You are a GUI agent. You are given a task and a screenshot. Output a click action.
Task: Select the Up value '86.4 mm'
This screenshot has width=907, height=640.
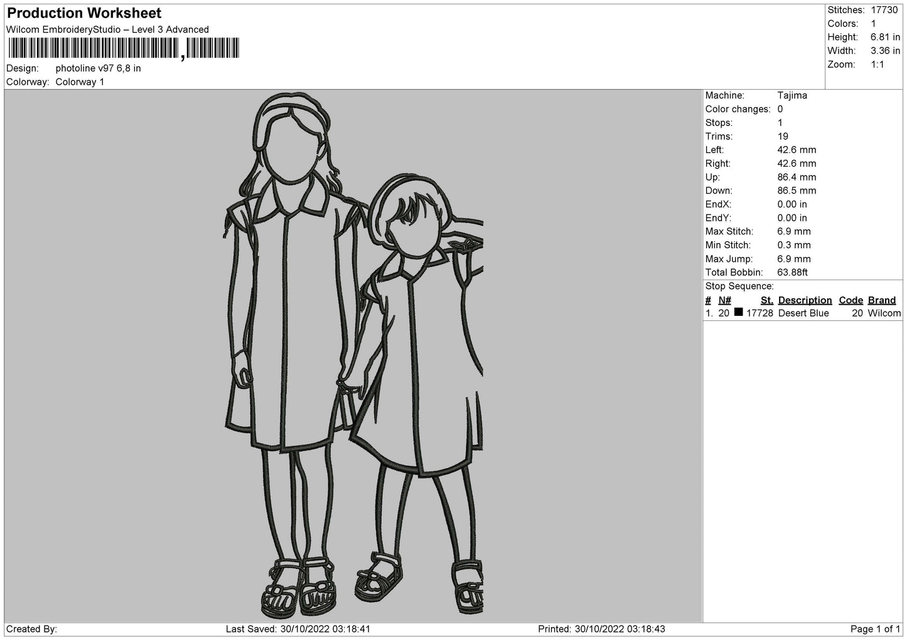[797, 177]
